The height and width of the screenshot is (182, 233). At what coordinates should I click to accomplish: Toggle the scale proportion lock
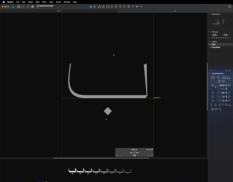[x=215, y=87]
